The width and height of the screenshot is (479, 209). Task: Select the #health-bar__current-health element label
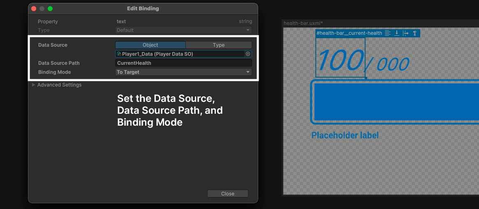349,33
